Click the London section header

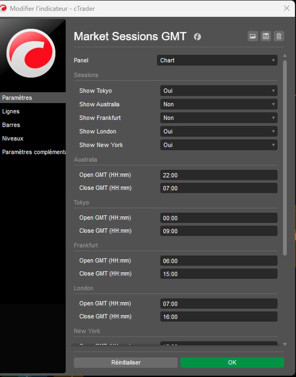(x=83, y=288)
